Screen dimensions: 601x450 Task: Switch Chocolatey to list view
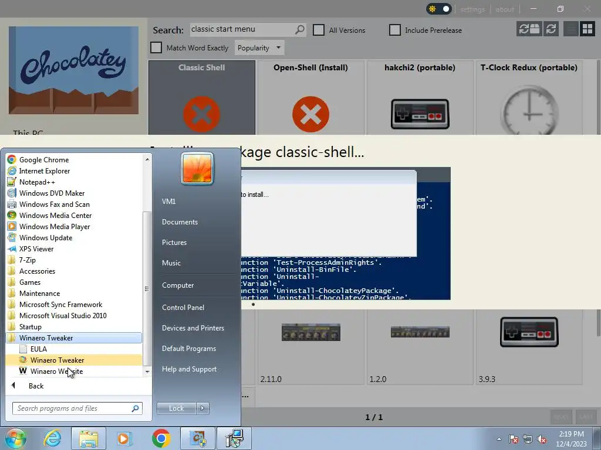[x=571, y=29]
